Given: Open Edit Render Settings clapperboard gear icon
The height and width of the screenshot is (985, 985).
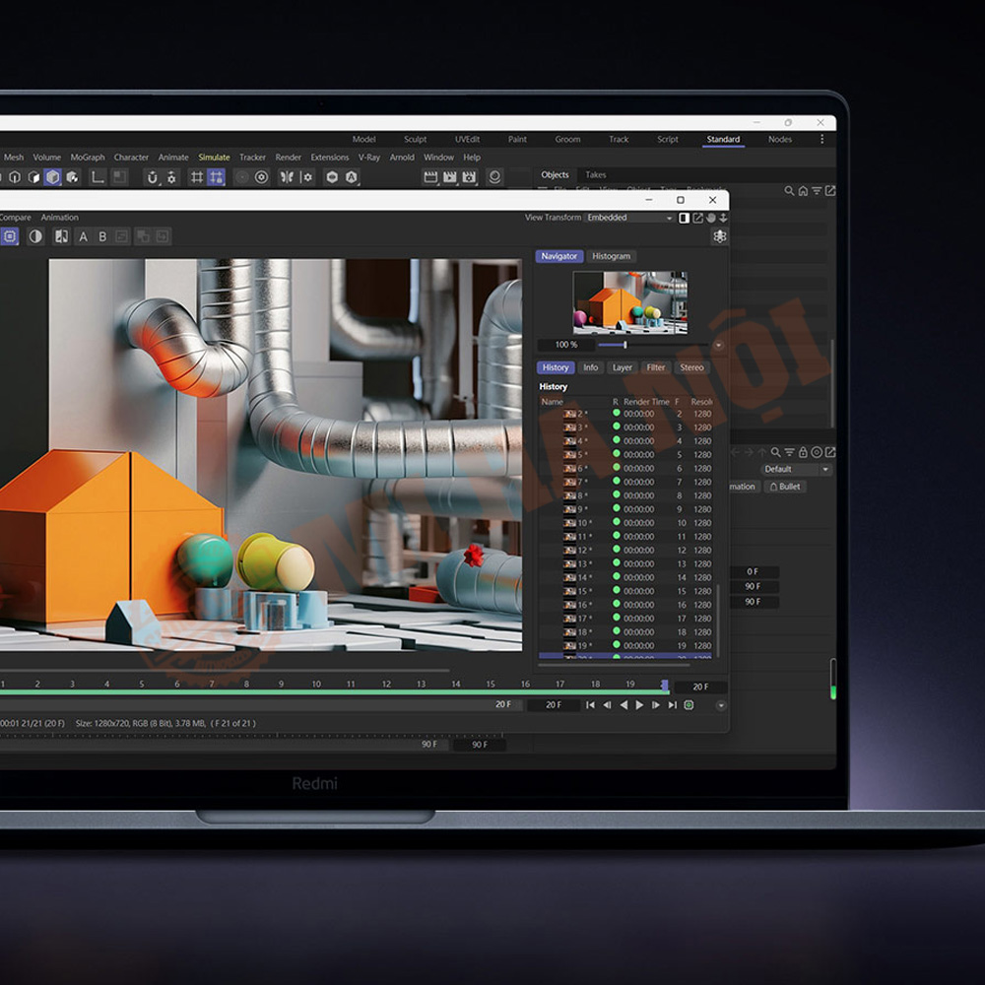Looking at the screenshot, I should pos(469,177).
